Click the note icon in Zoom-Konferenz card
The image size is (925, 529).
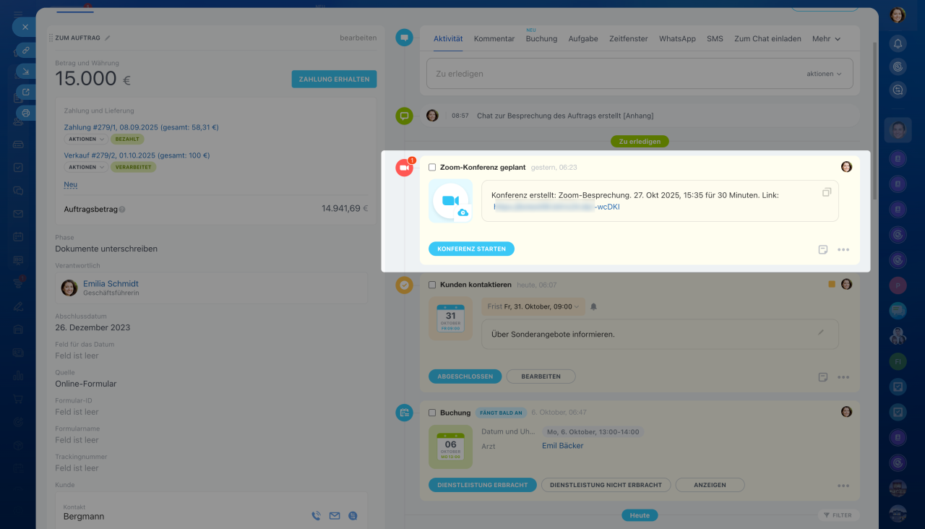pyautogui.click(x=822, y=249)
